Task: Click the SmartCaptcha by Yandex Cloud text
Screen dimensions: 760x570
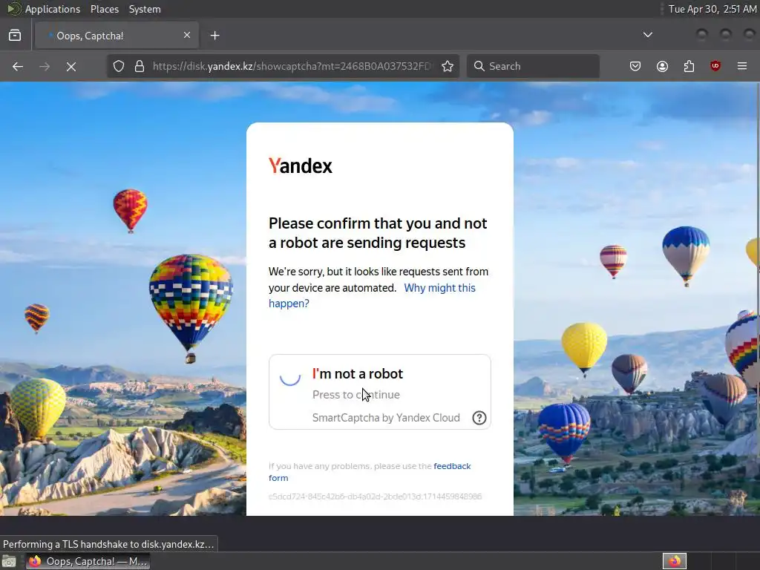Action: point(386,418)
